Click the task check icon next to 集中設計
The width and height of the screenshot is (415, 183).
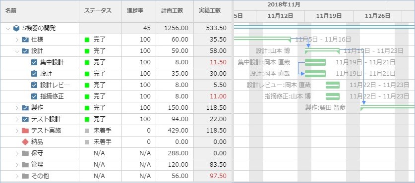coord(34,62)
